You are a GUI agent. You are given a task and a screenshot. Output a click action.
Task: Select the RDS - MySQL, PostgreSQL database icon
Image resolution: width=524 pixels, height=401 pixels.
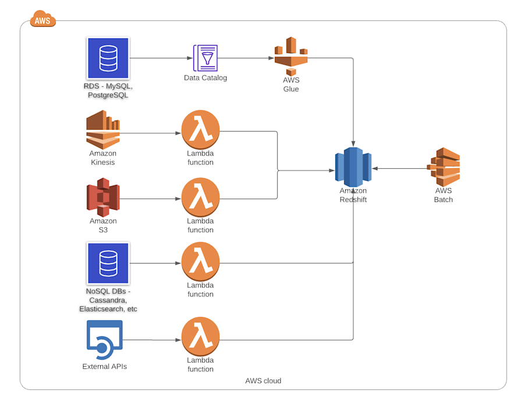[x=108, y=58]
